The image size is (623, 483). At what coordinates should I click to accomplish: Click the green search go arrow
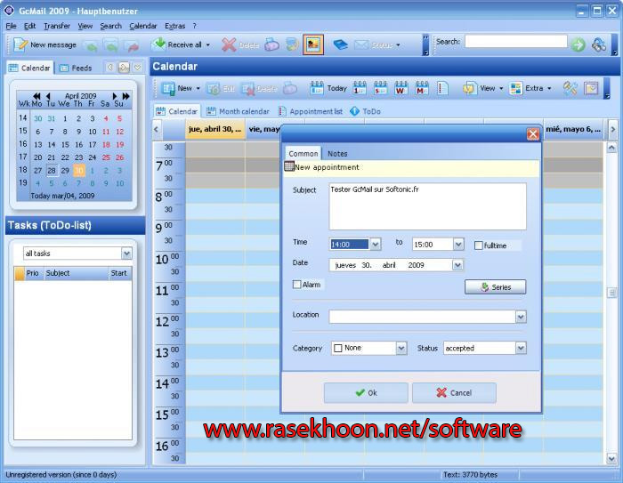tap(578, 44)
